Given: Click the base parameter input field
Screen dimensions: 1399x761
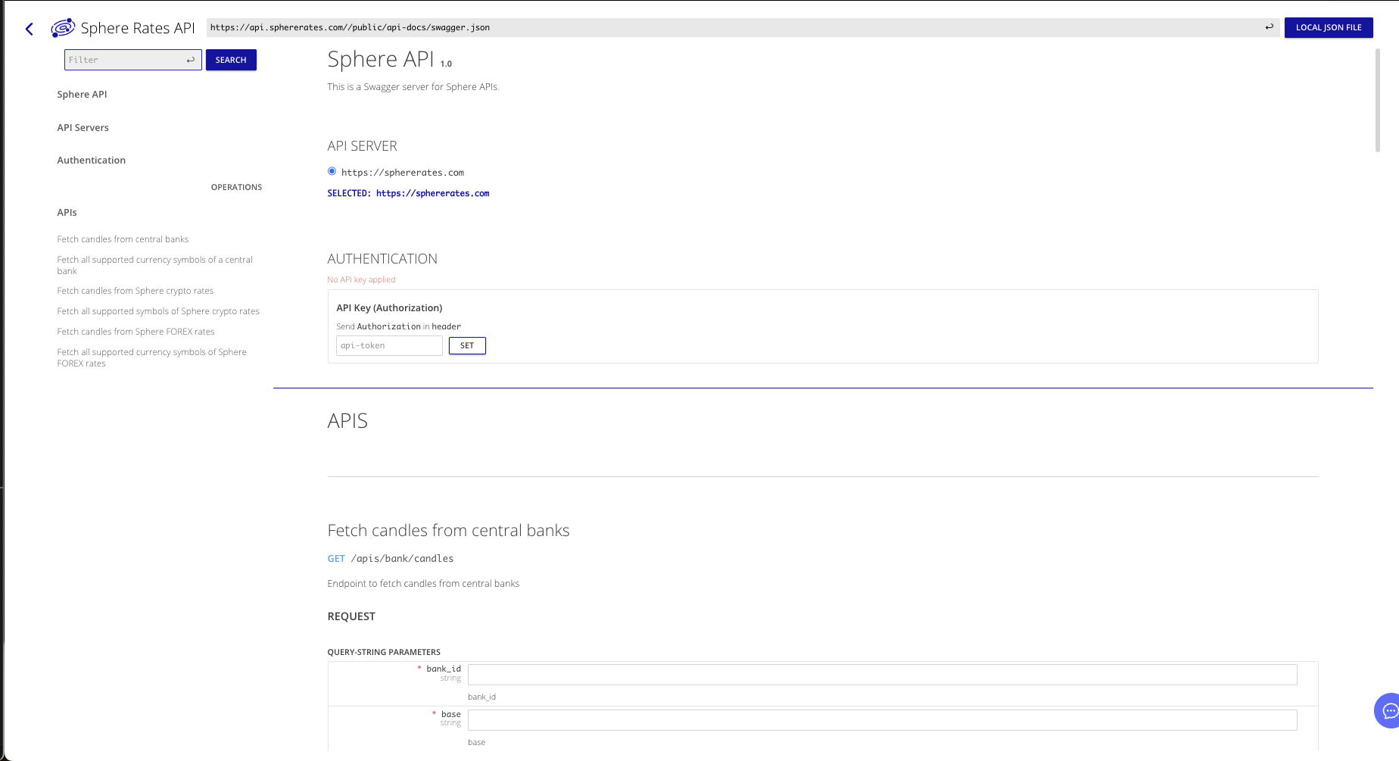Looking at the screenshot, I should [x=882, y=720].
